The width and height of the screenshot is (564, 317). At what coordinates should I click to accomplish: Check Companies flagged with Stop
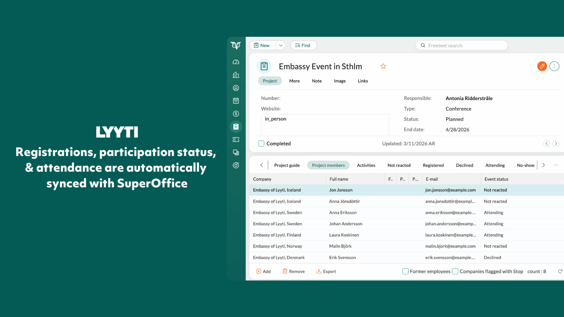coord(455,271)
